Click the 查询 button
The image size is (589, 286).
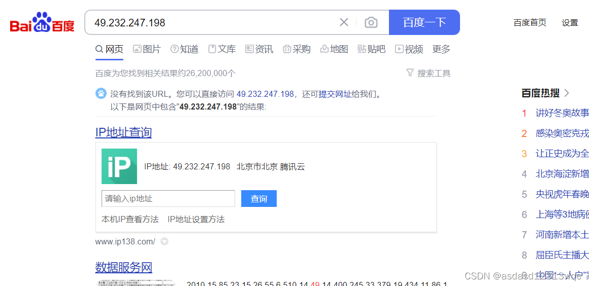pos(259,199)
